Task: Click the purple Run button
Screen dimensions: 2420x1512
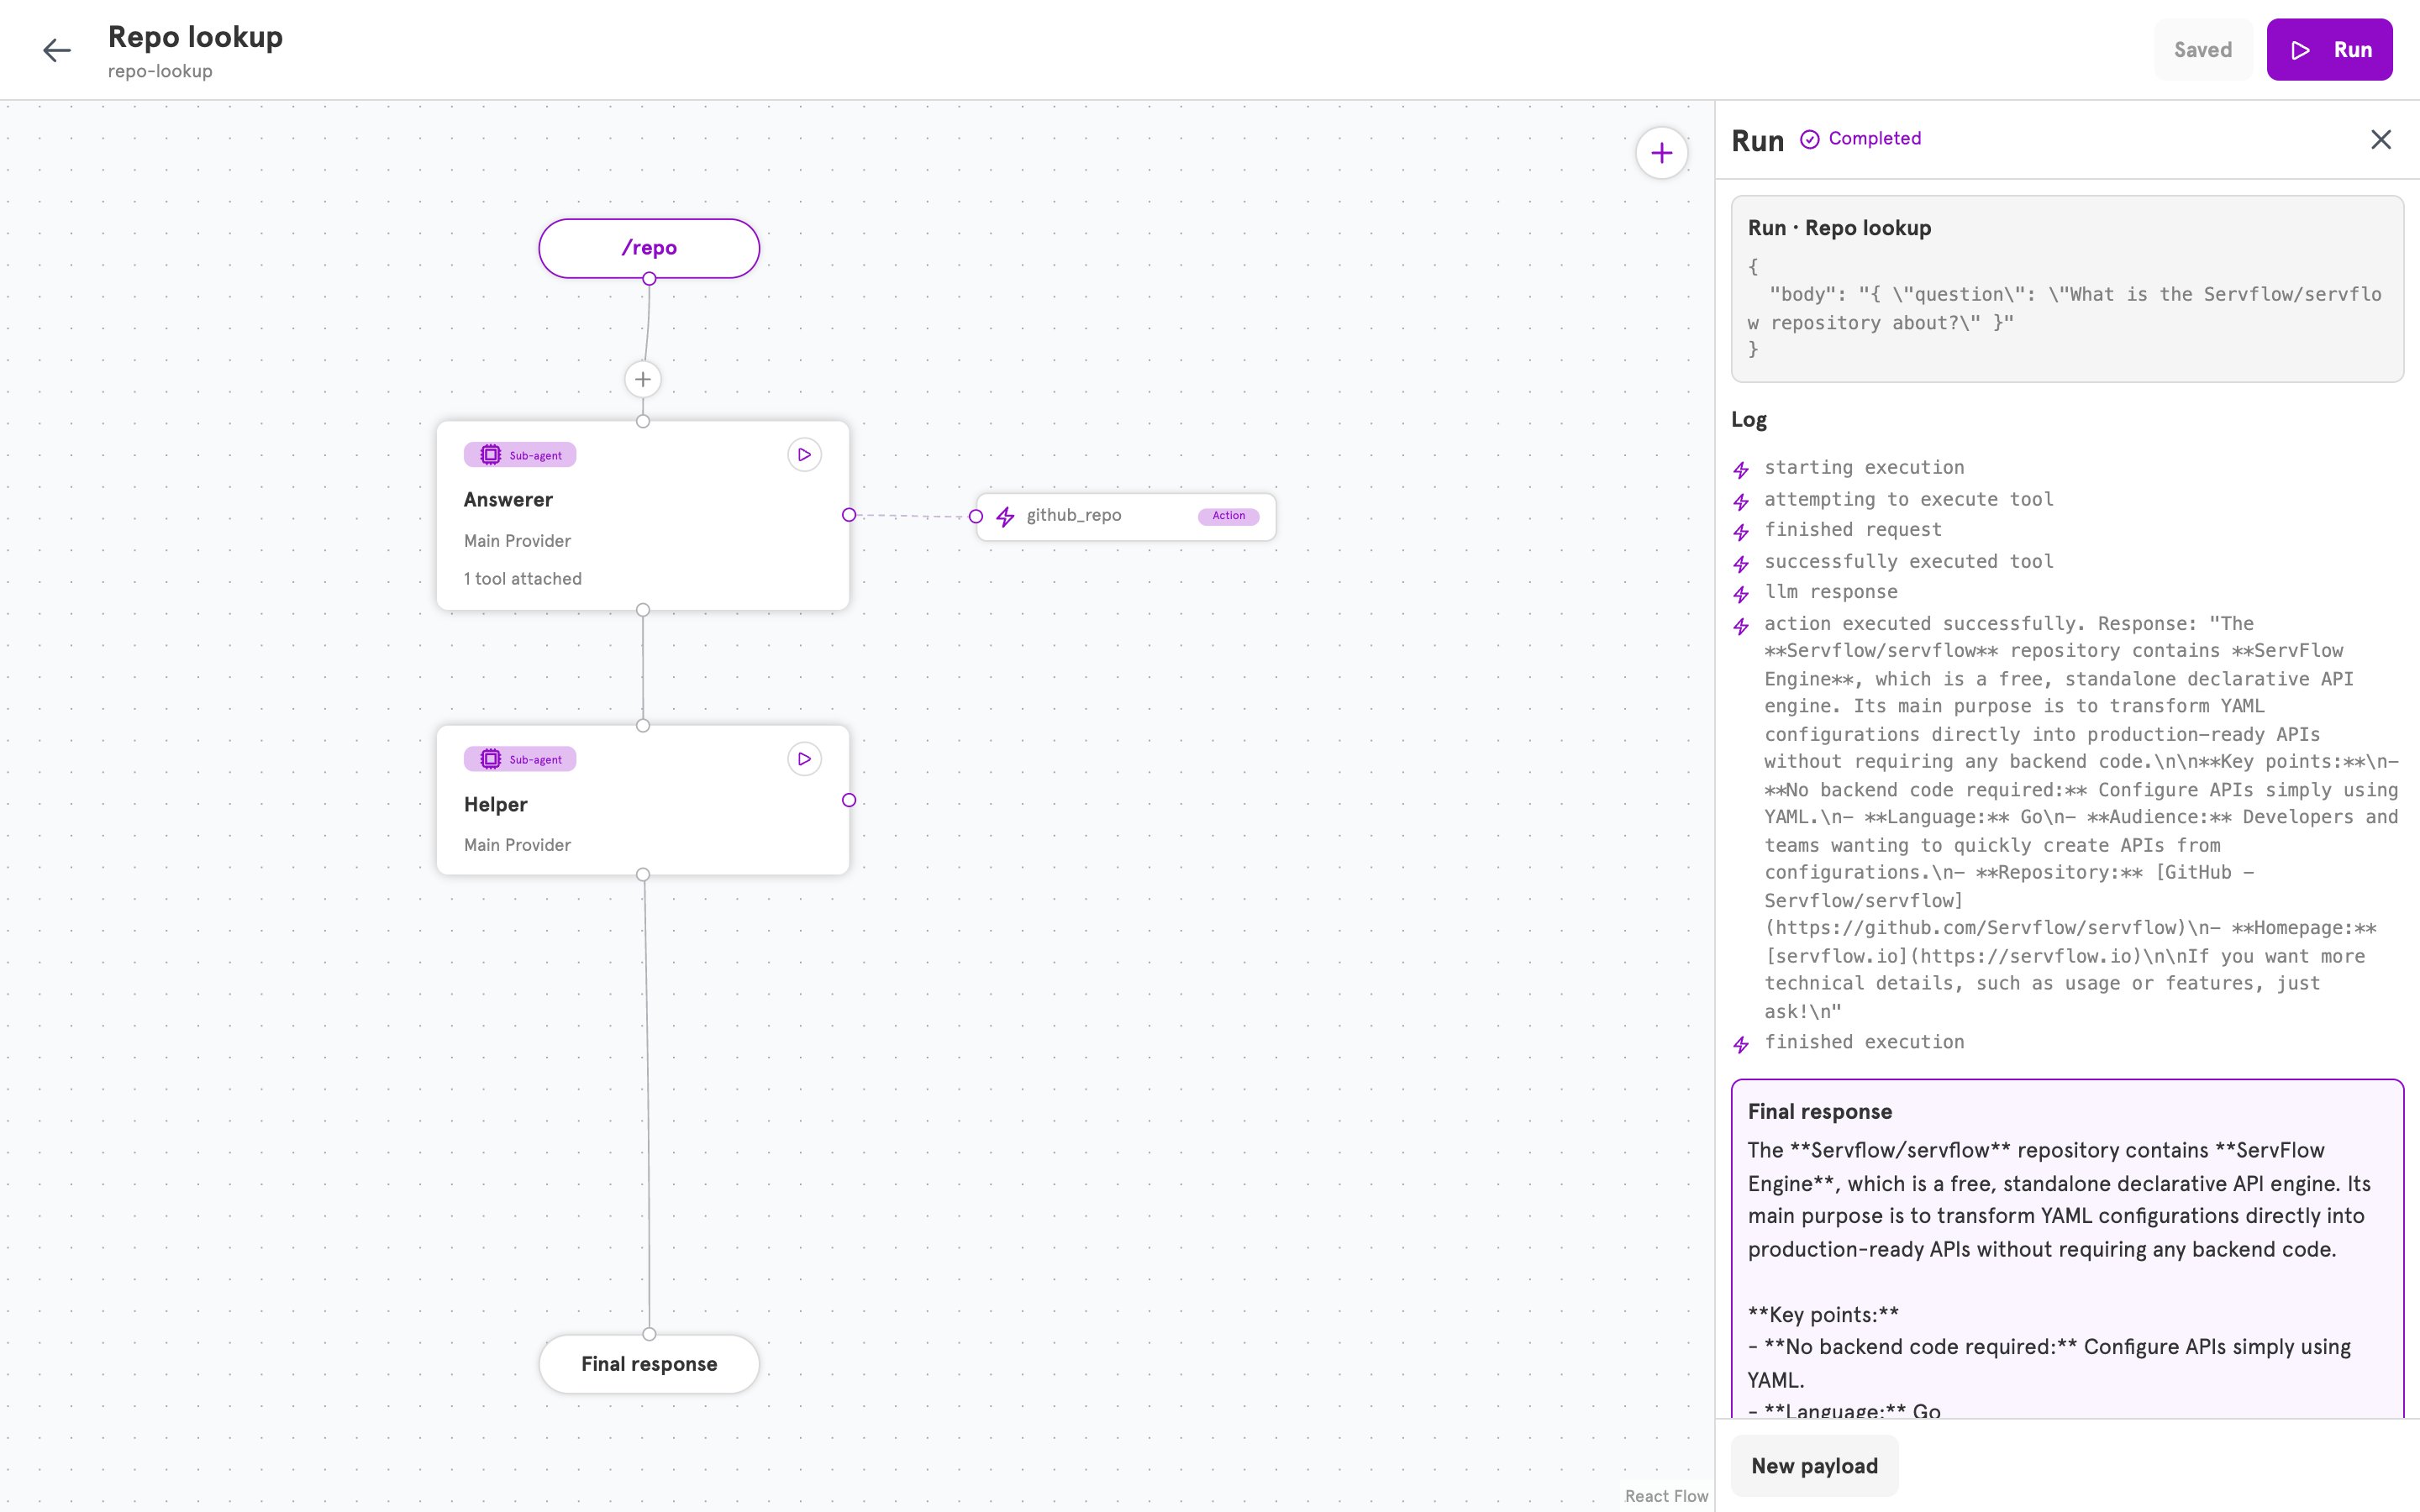Action: pos(2329,50)
